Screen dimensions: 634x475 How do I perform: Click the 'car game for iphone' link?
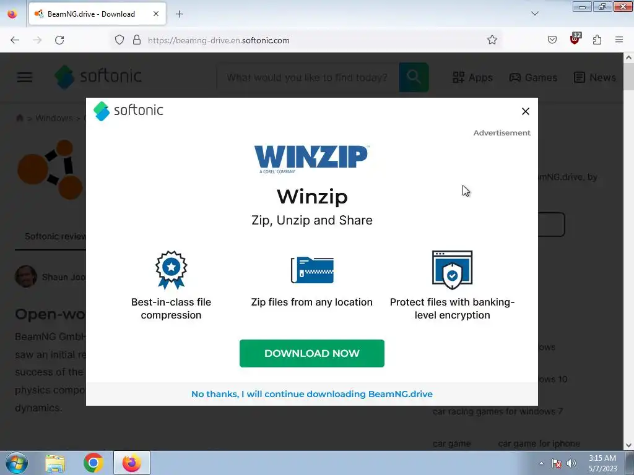tap(539, 444)
